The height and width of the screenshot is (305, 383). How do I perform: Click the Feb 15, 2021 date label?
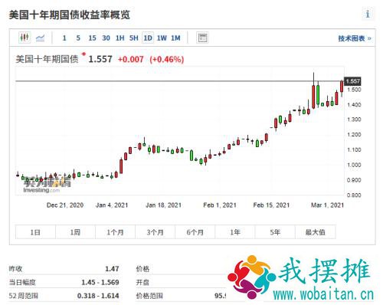coord(271,205)
